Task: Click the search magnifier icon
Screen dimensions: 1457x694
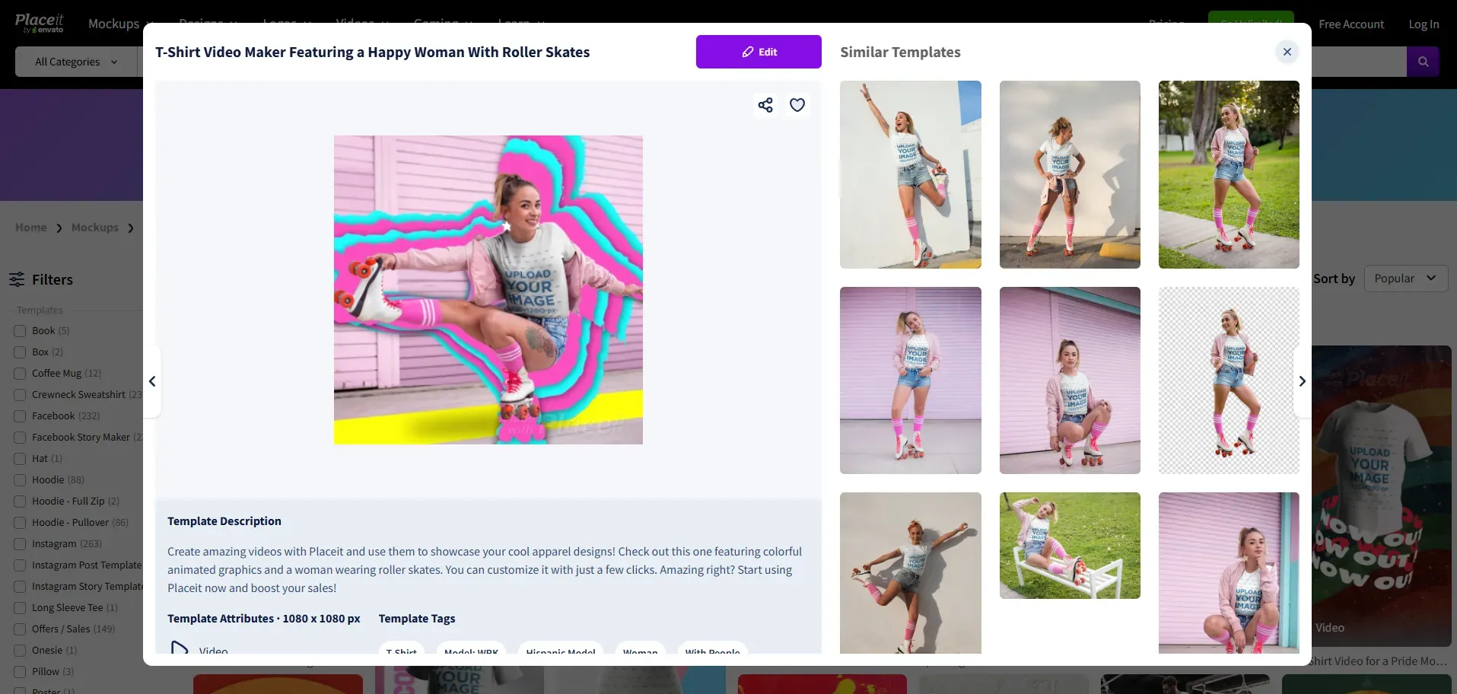Action: (x=1422, y=62)
